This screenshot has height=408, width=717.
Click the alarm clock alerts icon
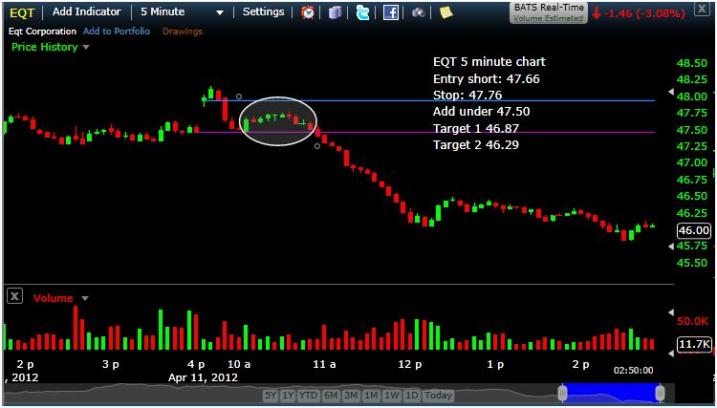pos(308,12)
